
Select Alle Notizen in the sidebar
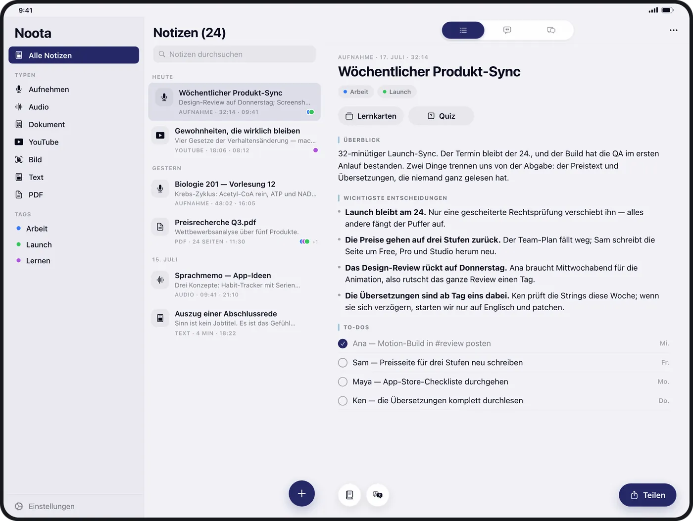(x=74, y=55)
